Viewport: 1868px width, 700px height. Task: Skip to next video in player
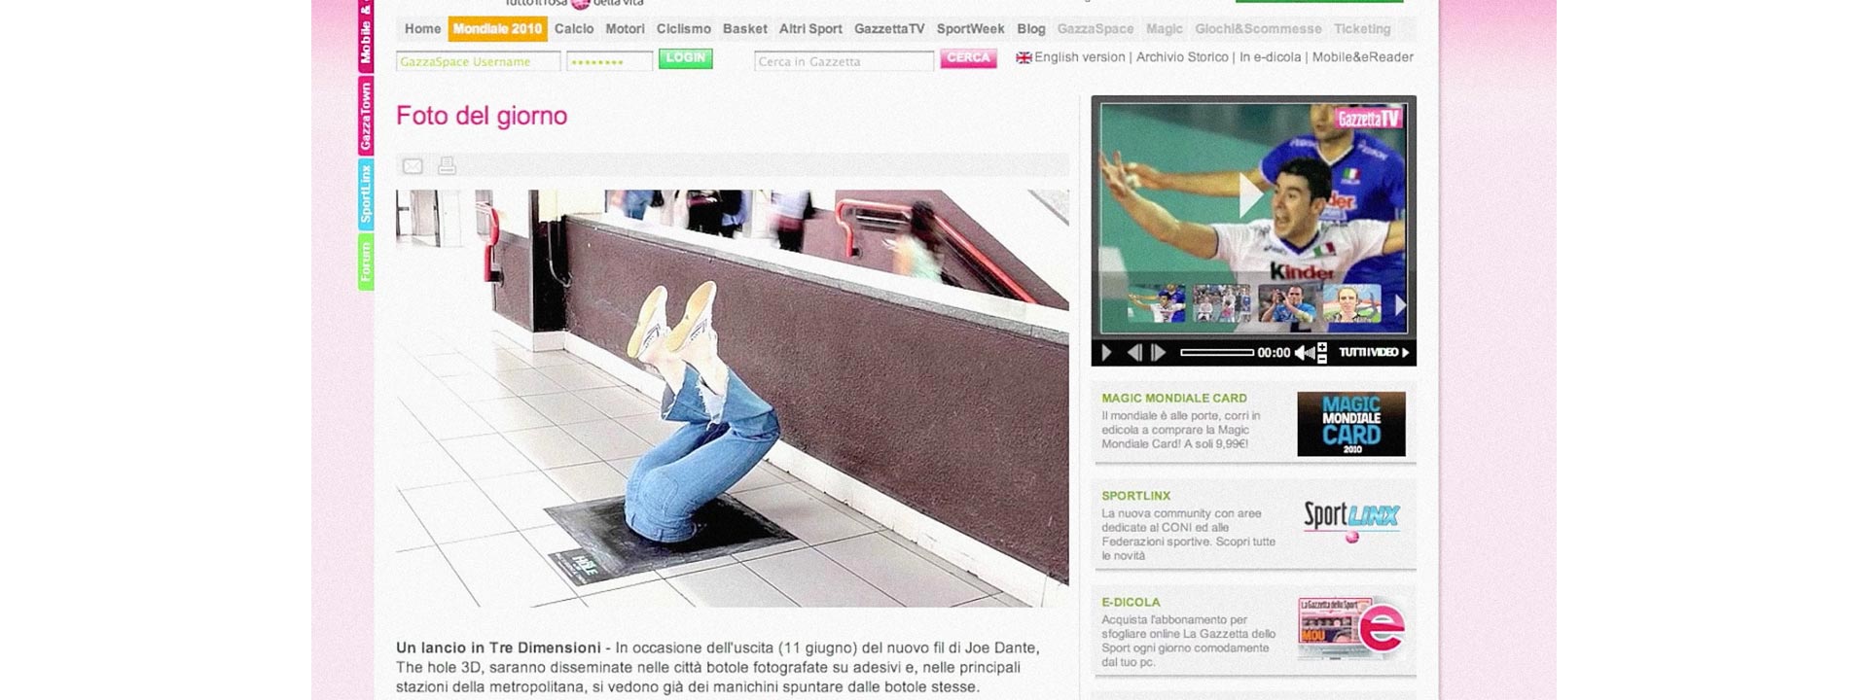[x=1158, y=353]
